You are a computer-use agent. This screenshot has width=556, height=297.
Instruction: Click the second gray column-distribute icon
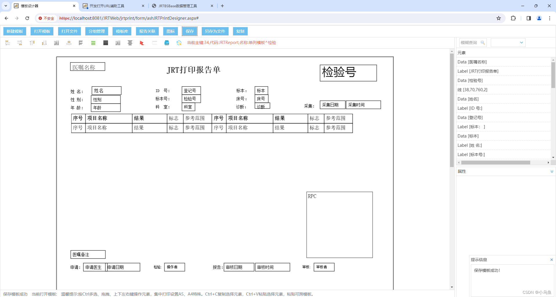point(118,43)
